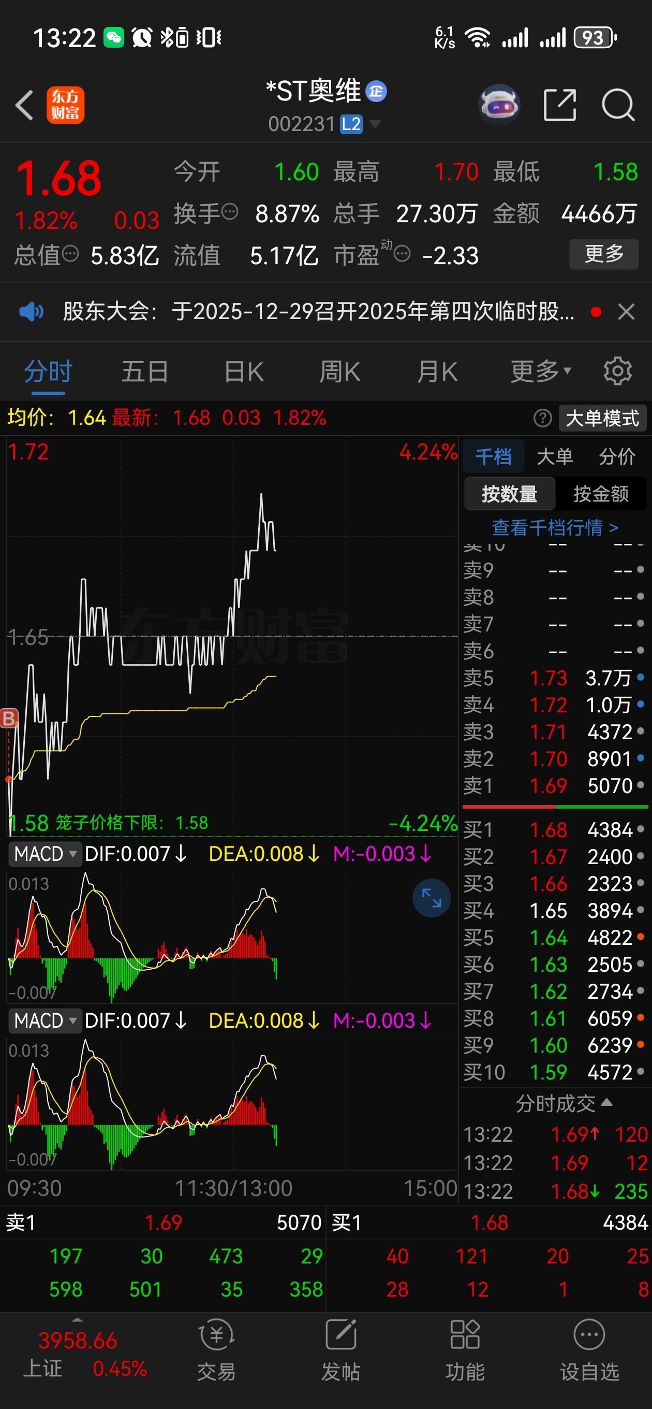
Task: Tap the L2 level badge
Action: pos(351,124)
